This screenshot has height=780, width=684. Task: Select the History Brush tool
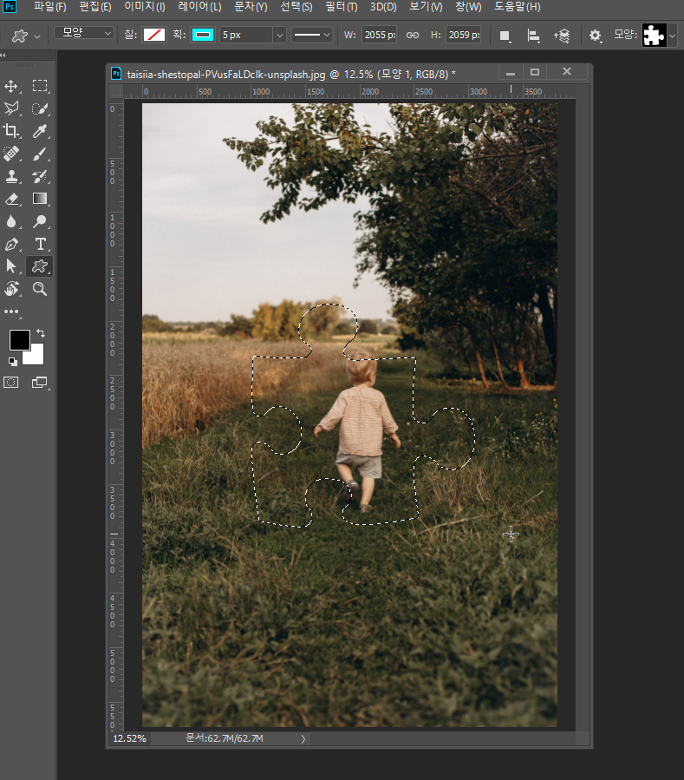[x=40, y=176]
